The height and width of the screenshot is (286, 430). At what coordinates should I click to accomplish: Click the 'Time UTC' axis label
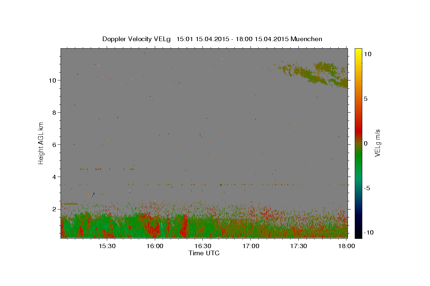[x=204, y=253]
